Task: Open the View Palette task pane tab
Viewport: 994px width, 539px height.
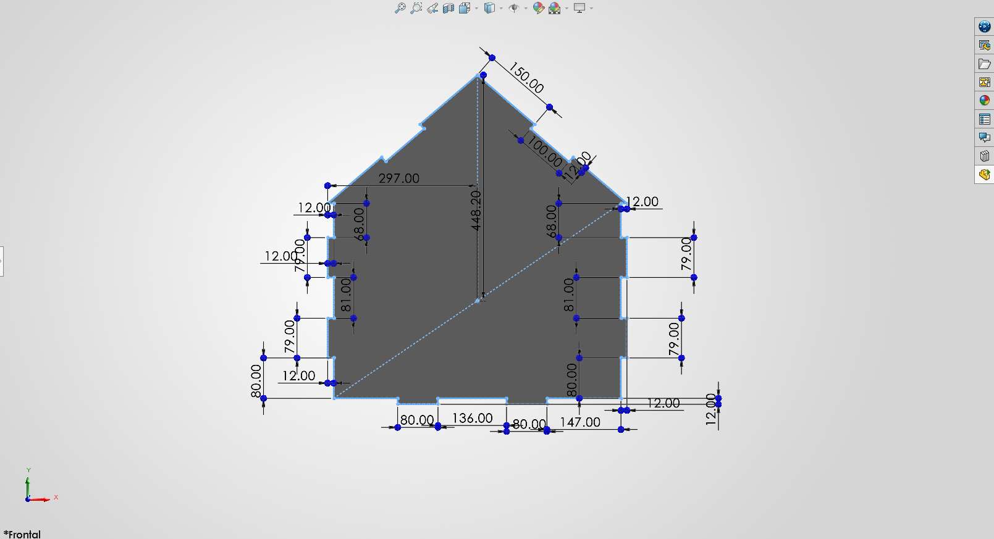Action: [985, 82]
